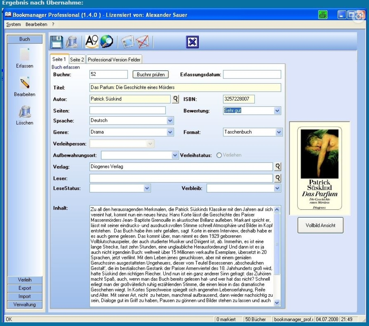Viewport: 369px width, 326px height.
Task: Click the Vollbild Ansicht button
Action: coord(320,225)
